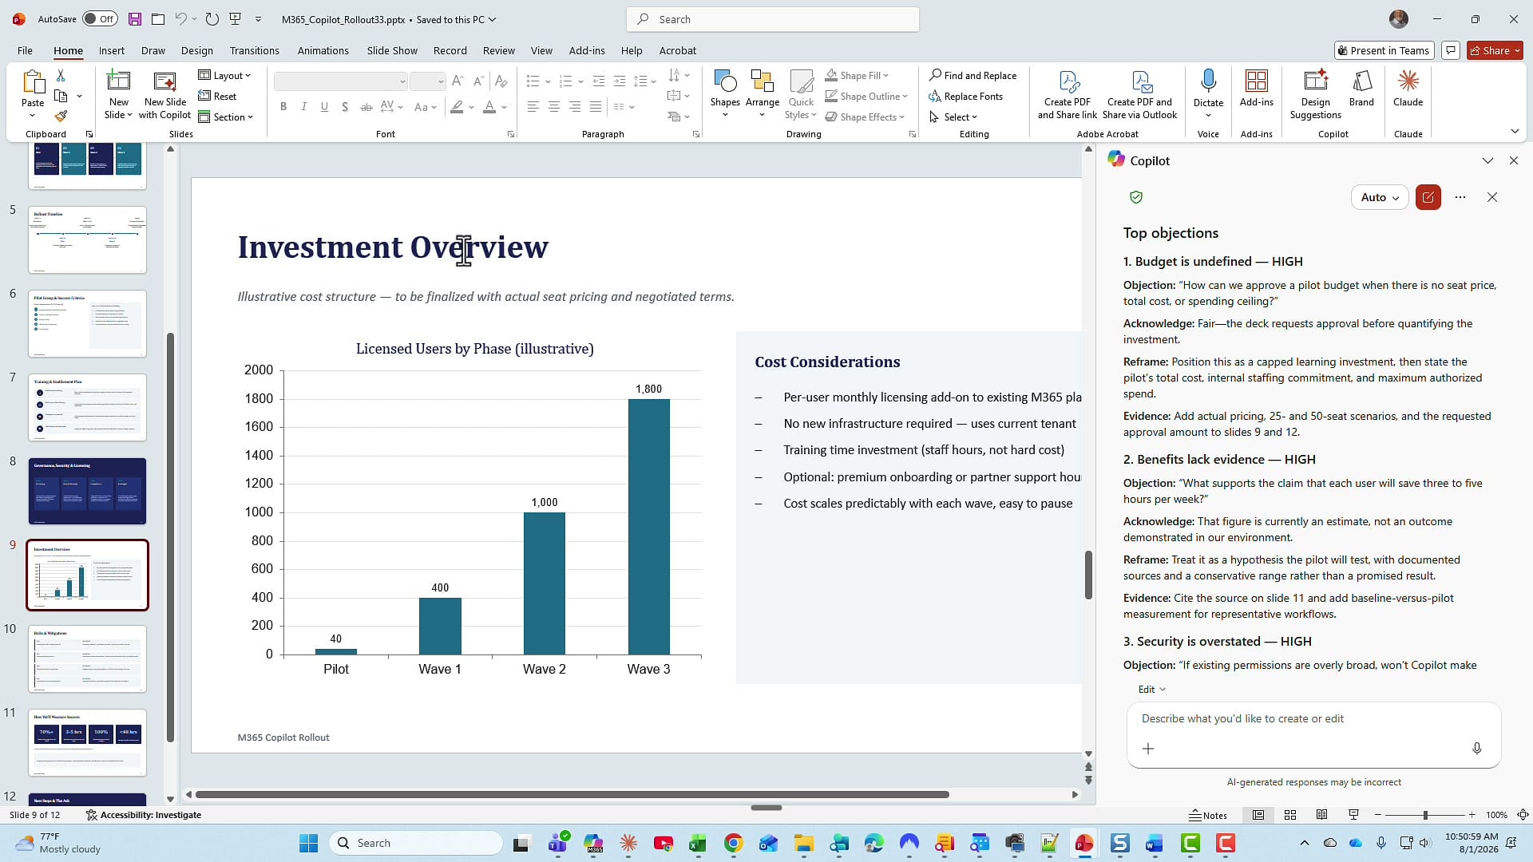Select slide 8 thumbnail Governance, Security
The image size is (1533, 862).
point(87,491)
